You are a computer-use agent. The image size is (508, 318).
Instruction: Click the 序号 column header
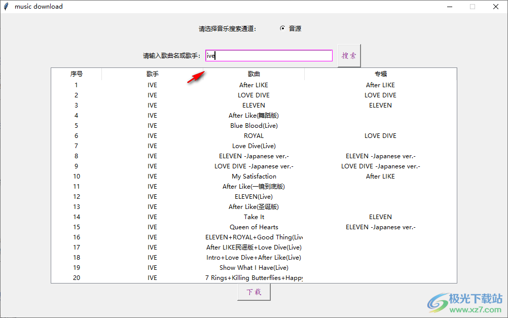tap(76, 74)
